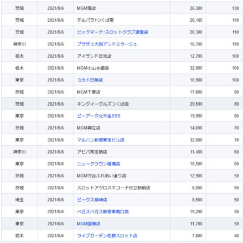Click the value 11,400 cell
This screenshot has height=243, width=243.
click(188, 152)
